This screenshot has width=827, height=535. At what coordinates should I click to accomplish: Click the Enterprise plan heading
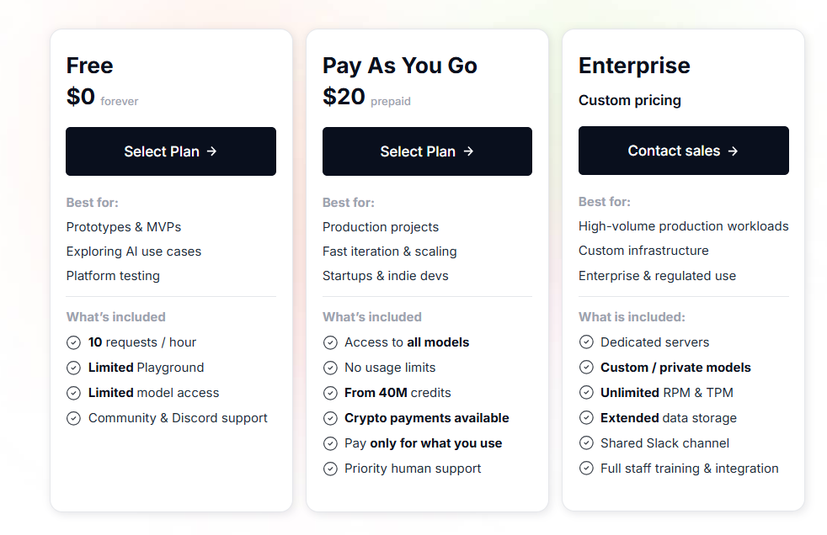pos(634,66)
